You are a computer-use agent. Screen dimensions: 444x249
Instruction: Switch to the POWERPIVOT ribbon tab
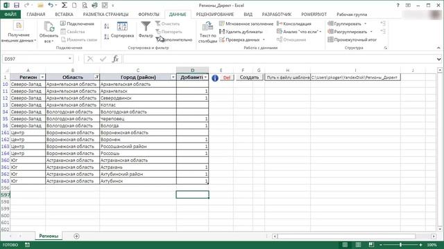pos(314,14)
